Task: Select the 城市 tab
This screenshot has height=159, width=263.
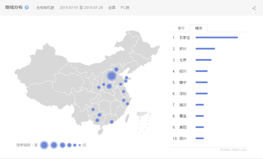Action: (199, 28)
